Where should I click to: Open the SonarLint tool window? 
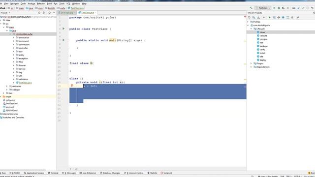pos(166,173)
